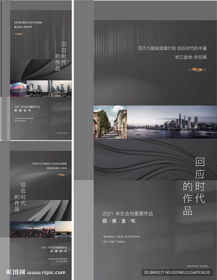
Task: Click the '回应时代的作品' headline in the 未未来 poster
Action: [20, 197]
